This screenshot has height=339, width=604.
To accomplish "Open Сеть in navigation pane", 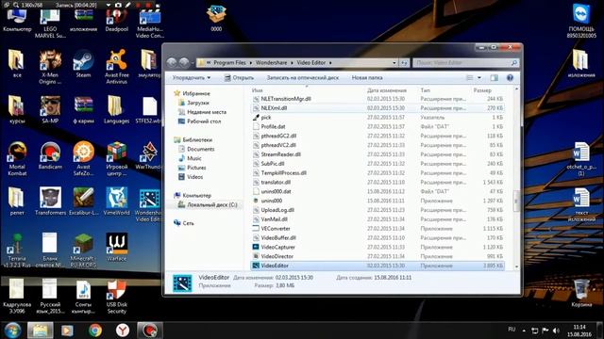I will click(188, 223).
